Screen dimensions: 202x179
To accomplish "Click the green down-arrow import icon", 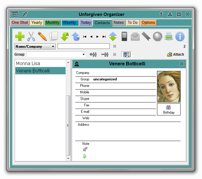I will [x=65, y=37].
